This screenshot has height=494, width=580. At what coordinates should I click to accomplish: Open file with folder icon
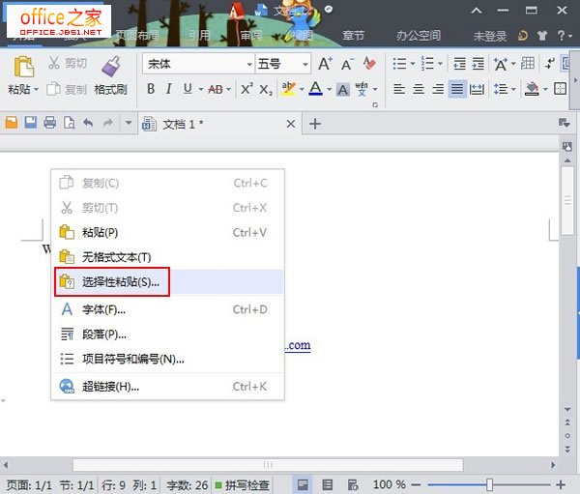[x=12, y=123]
